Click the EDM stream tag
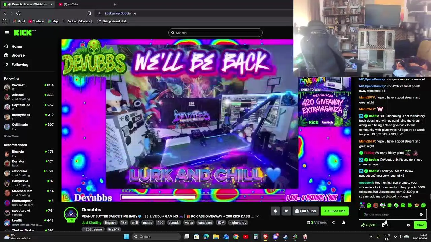The width and height of the screenshot is (431, 242). point(221,223)
